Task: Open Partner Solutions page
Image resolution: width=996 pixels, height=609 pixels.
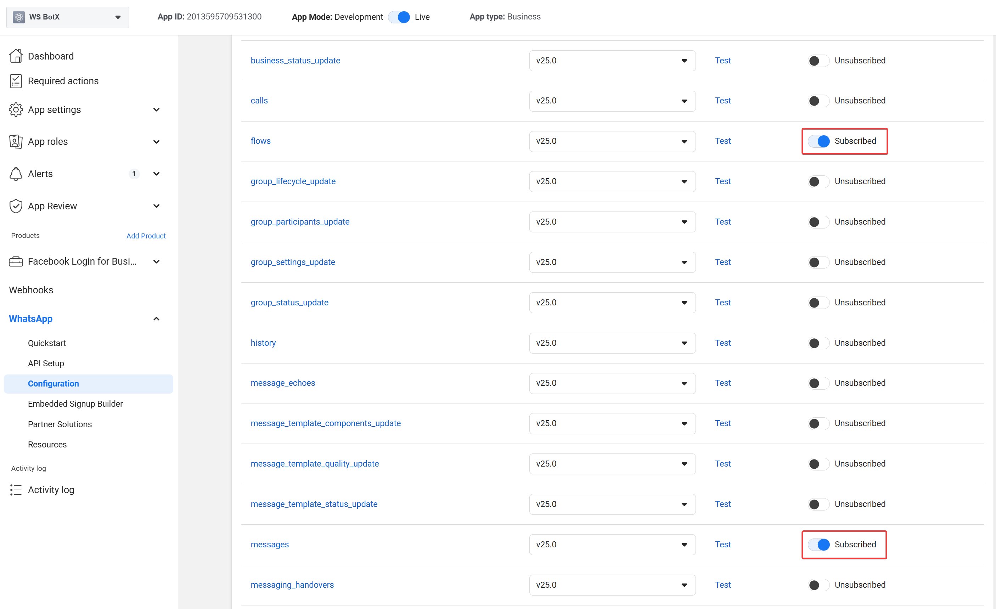Action: (60, 424)
